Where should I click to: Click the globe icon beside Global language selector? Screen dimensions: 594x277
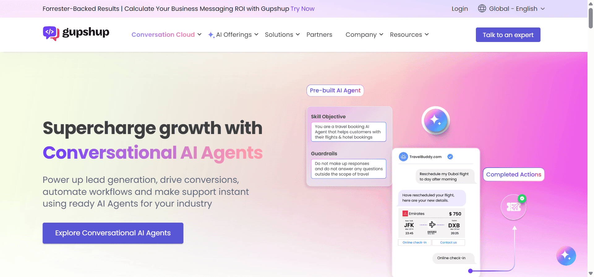tap(482, 8)
